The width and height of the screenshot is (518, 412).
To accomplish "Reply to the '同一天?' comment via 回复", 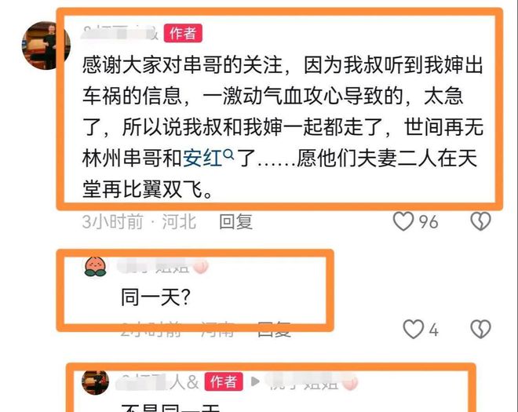I will (x=274, y=329).
